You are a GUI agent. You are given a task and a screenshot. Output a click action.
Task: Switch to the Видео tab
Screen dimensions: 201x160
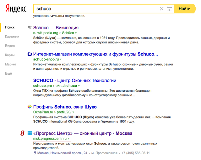click(10, 46)
